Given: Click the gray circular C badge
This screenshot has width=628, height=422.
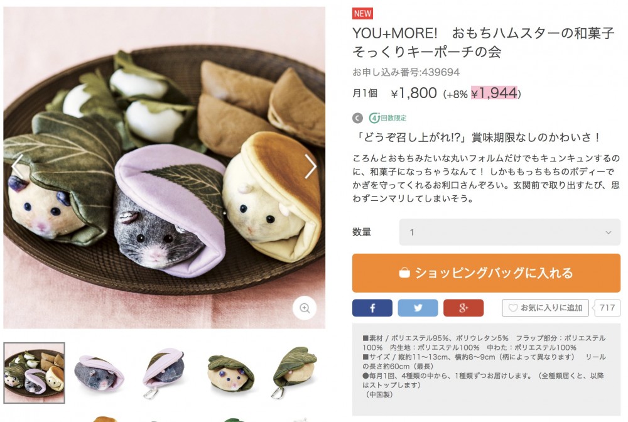Looking at the screenshot, I should point(357,118).
